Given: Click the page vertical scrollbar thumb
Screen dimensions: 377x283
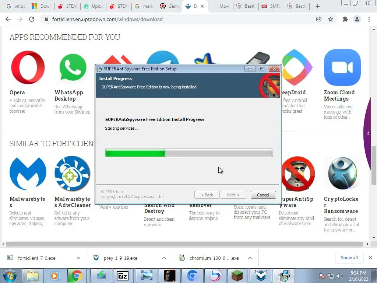Looking at the screenshot, I should pyautogui.click(x=374, y=165).
